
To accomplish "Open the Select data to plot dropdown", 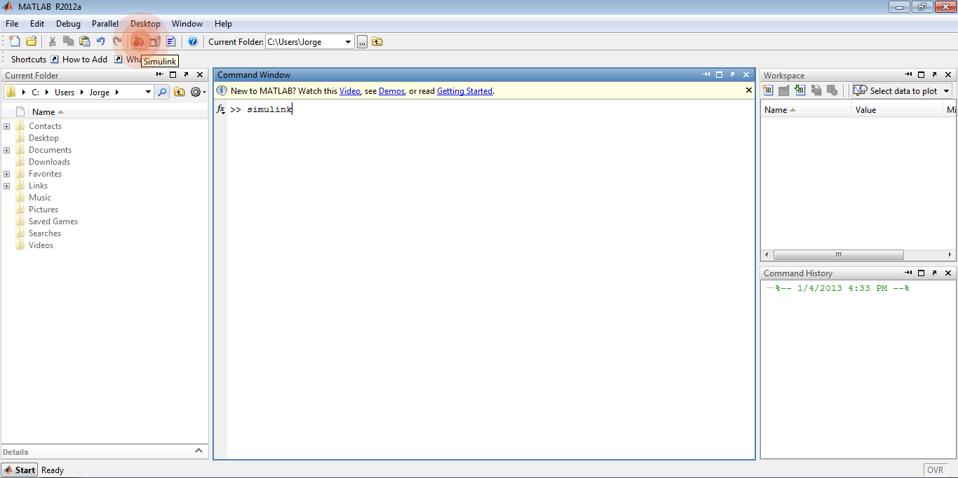I will pos(946,90).
